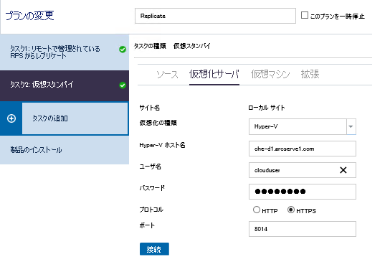Open the virtualization type dropdown arrow
The image size is (390, 262).
[351, 126]
